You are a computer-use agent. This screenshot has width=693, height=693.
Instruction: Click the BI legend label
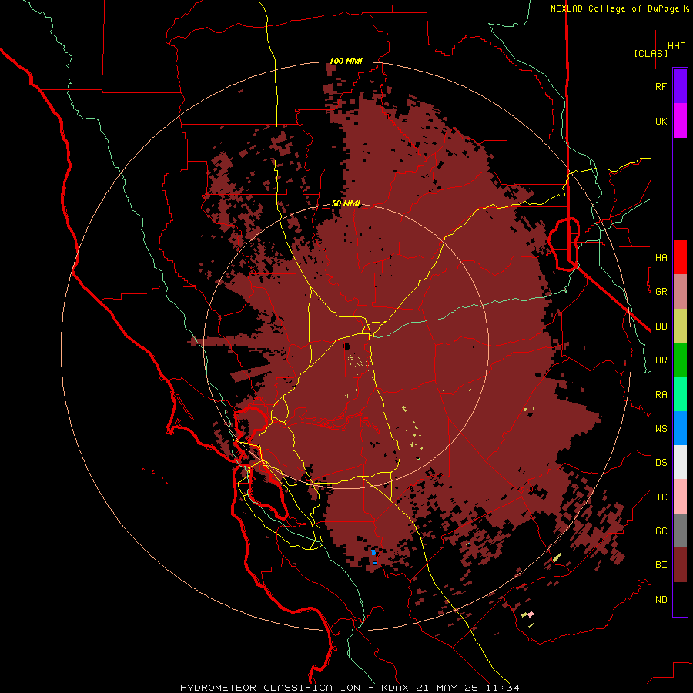point(661,565)
